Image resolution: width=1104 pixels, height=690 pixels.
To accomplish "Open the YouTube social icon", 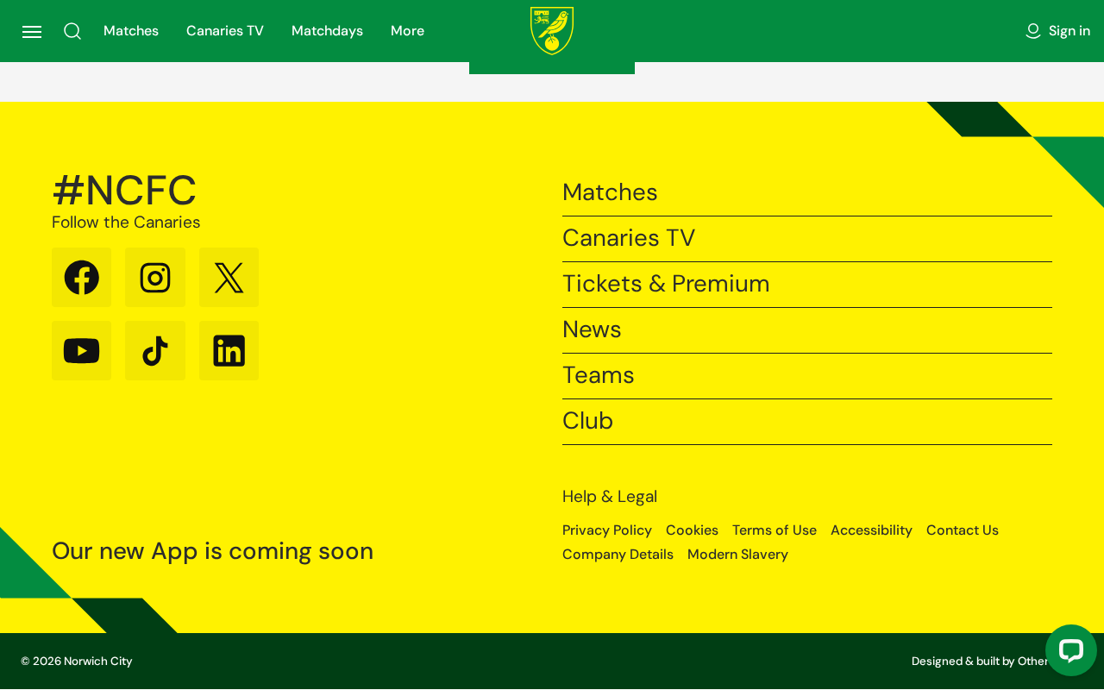I will (82, 351).
